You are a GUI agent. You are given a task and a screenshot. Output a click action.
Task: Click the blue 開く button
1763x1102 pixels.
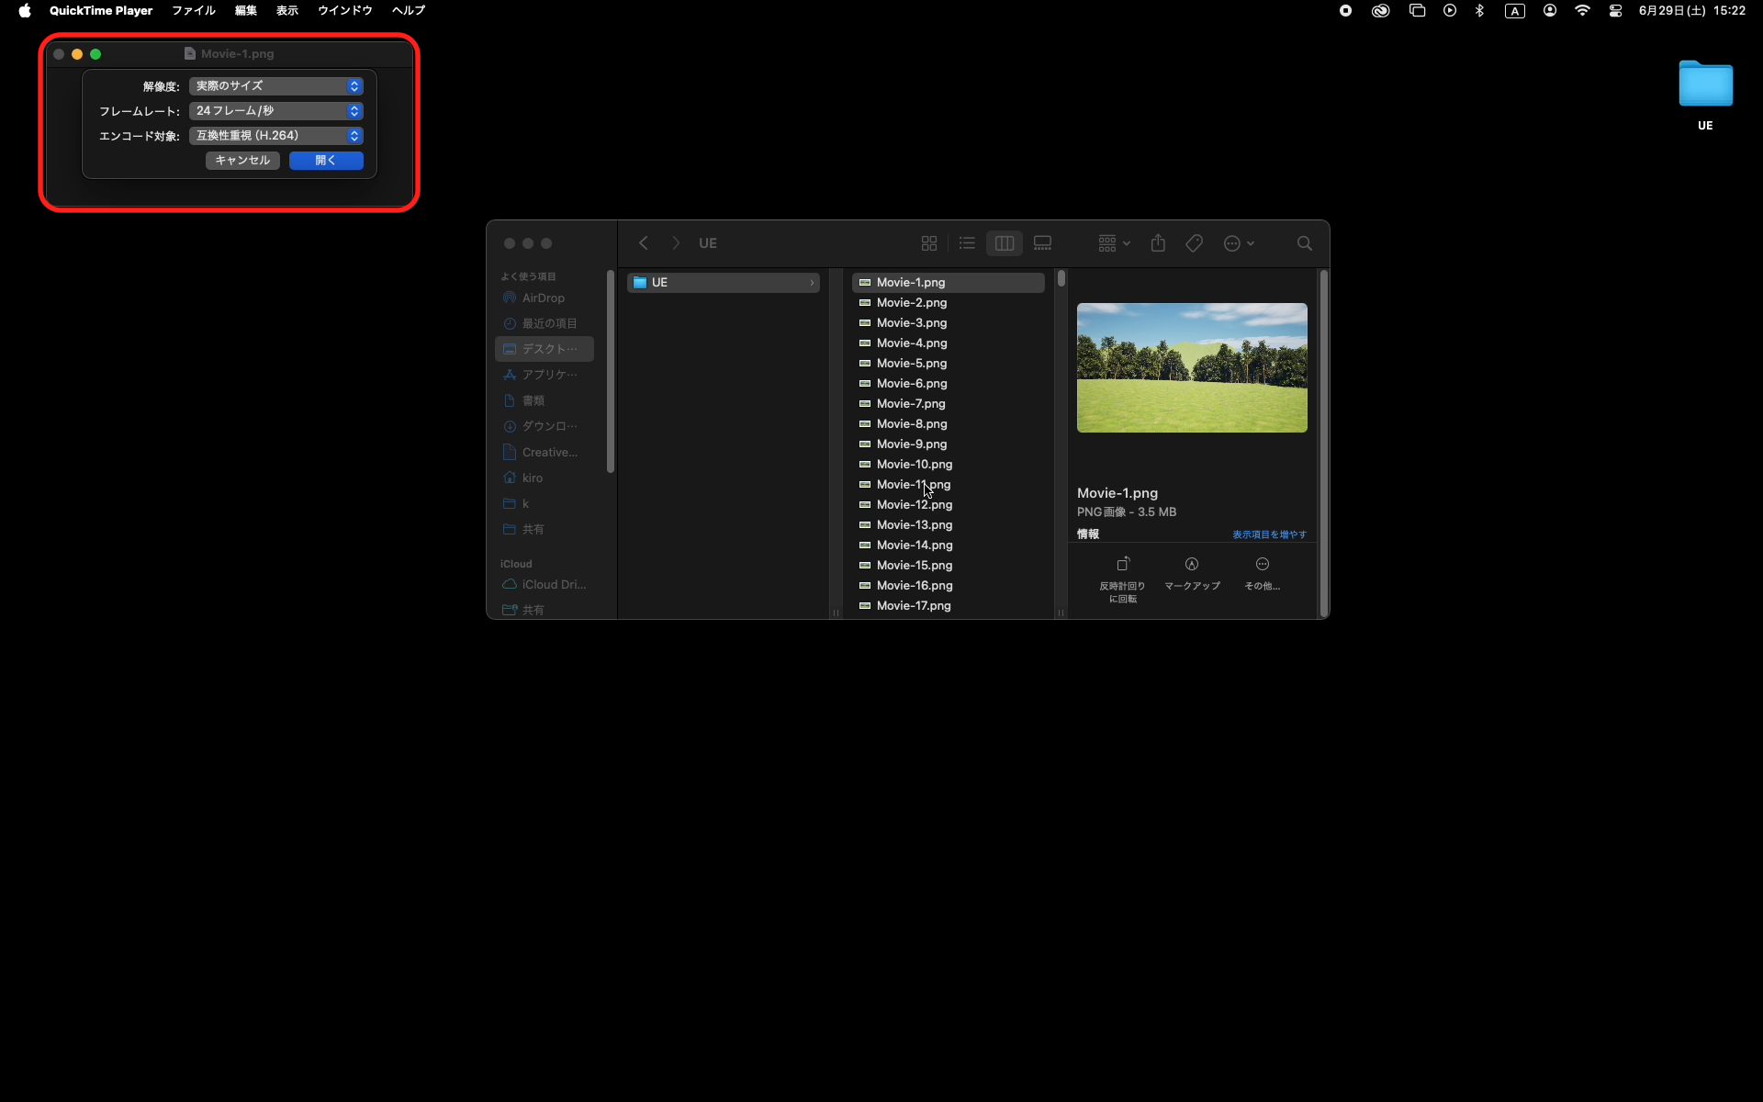[x=326, y=160]
